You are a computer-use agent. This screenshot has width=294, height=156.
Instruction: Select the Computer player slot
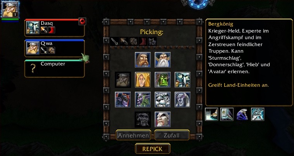coord(55,69)
